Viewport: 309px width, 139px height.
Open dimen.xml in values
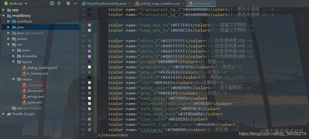pos(35,91)
